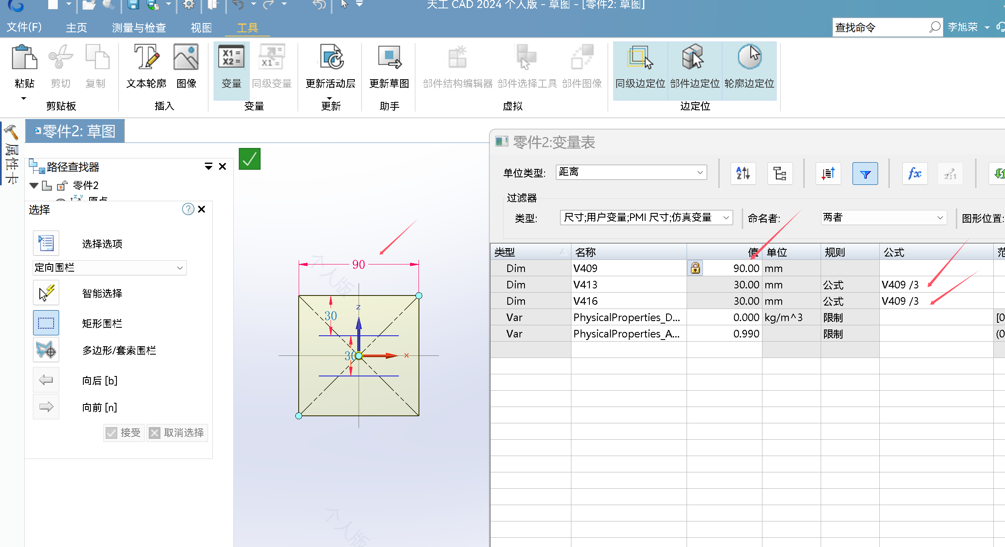Select the 零件2: 草图 document tab
The width and height of the screenshot is (1005, 547).
coord(75,131)
